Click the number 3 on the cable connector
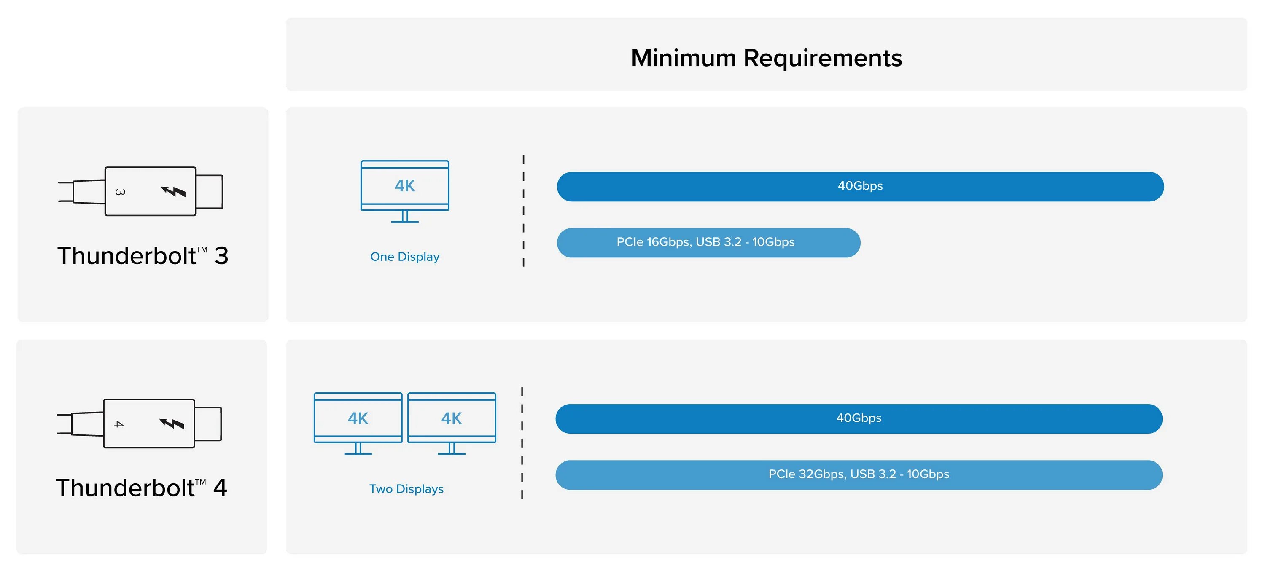 (x=120, y=192)
